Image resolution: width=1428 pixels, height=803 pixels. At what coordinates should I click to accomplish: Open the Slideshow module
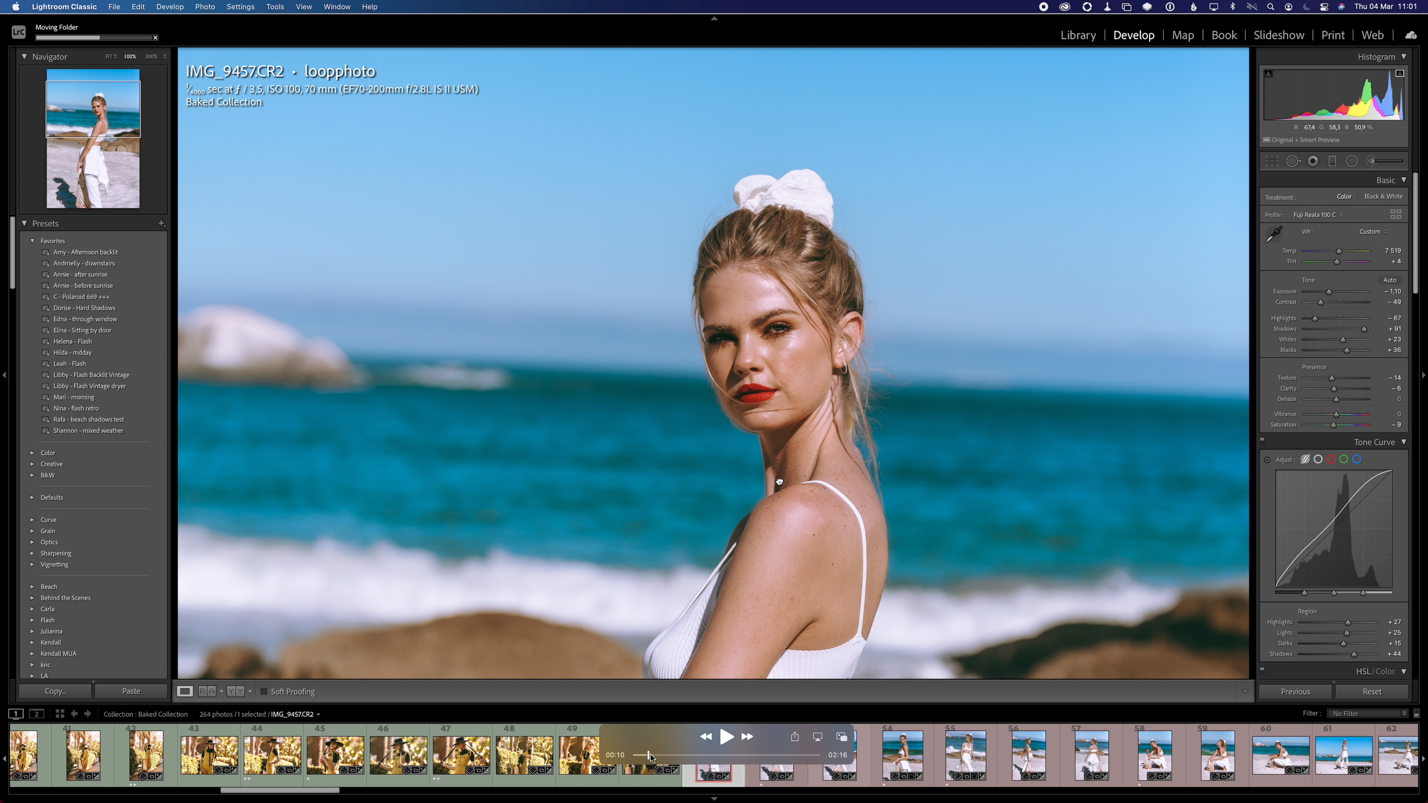tap(1279, 35)
